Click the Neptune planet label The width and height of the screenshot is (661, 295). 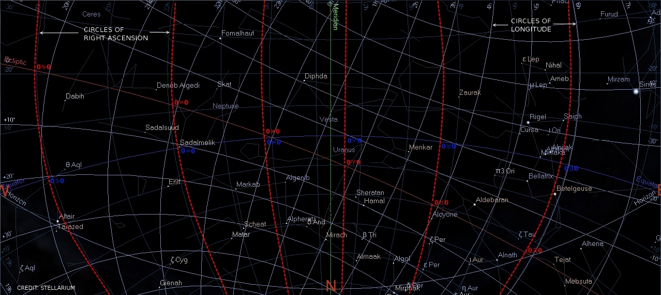(x=226, y=106)
